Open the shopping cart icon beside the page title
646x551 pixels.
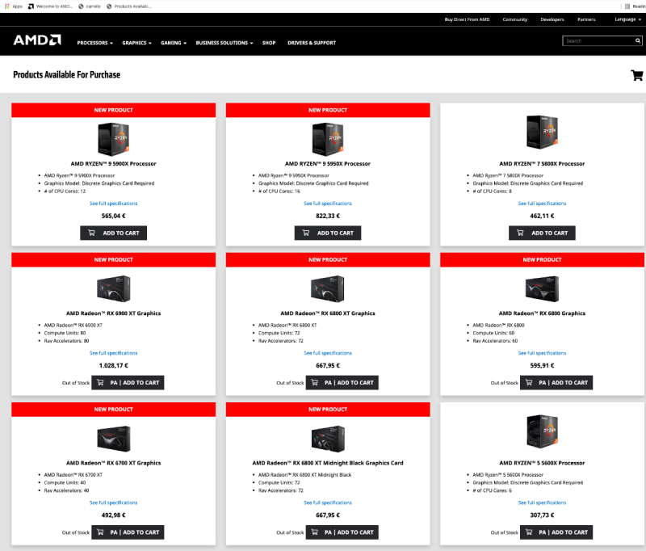636,75
